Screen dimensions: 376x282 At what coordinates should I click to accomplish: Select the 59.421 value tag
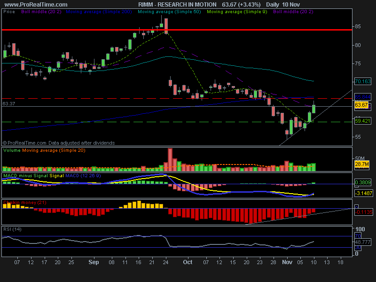coord(362,121)
